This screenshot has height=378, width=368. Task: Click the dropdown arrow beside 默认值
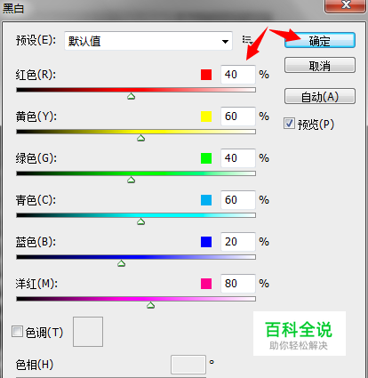pyautogui.click(x=225, y=42)
